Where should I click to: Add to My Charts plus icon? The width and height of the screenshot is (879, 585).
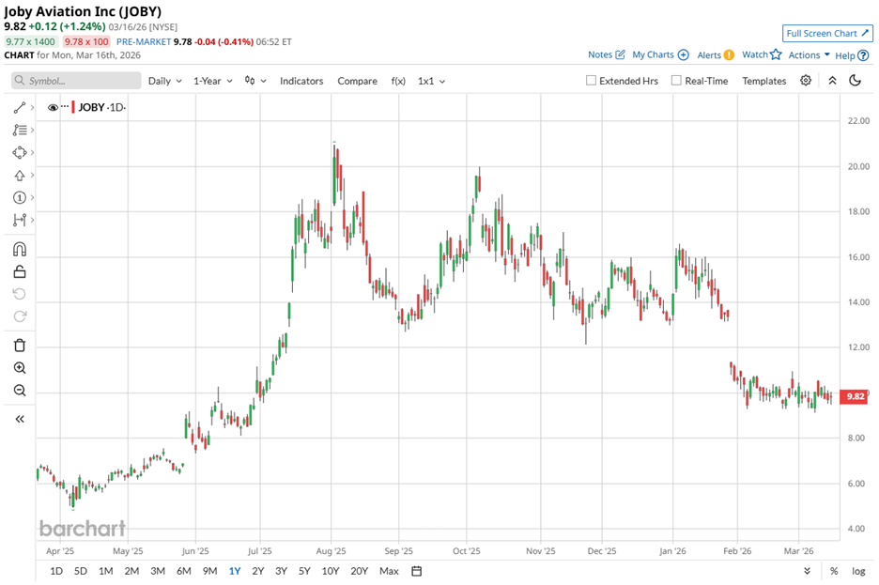click(x=684, y=54)
